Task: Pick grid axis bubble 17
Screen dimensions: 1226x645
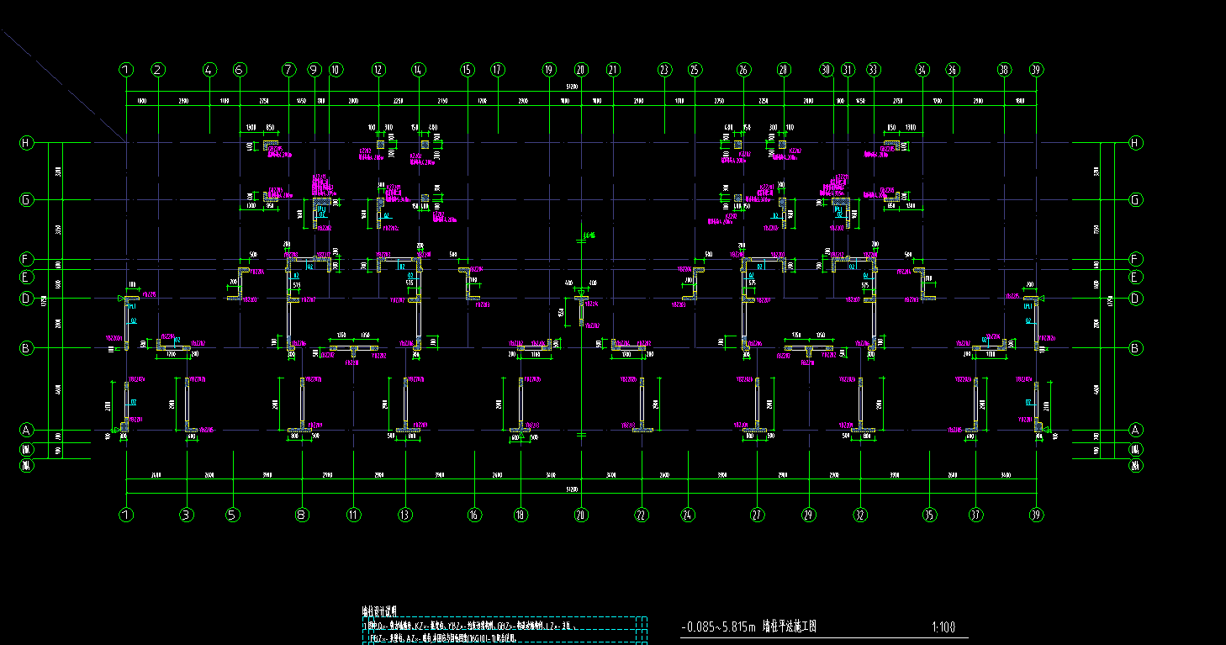Action: [x=497, y=70]
